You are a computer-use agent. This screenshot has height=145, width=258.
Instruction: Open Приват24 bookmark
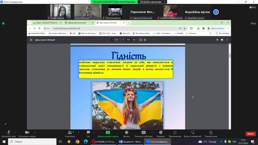[x=125, y=33]
